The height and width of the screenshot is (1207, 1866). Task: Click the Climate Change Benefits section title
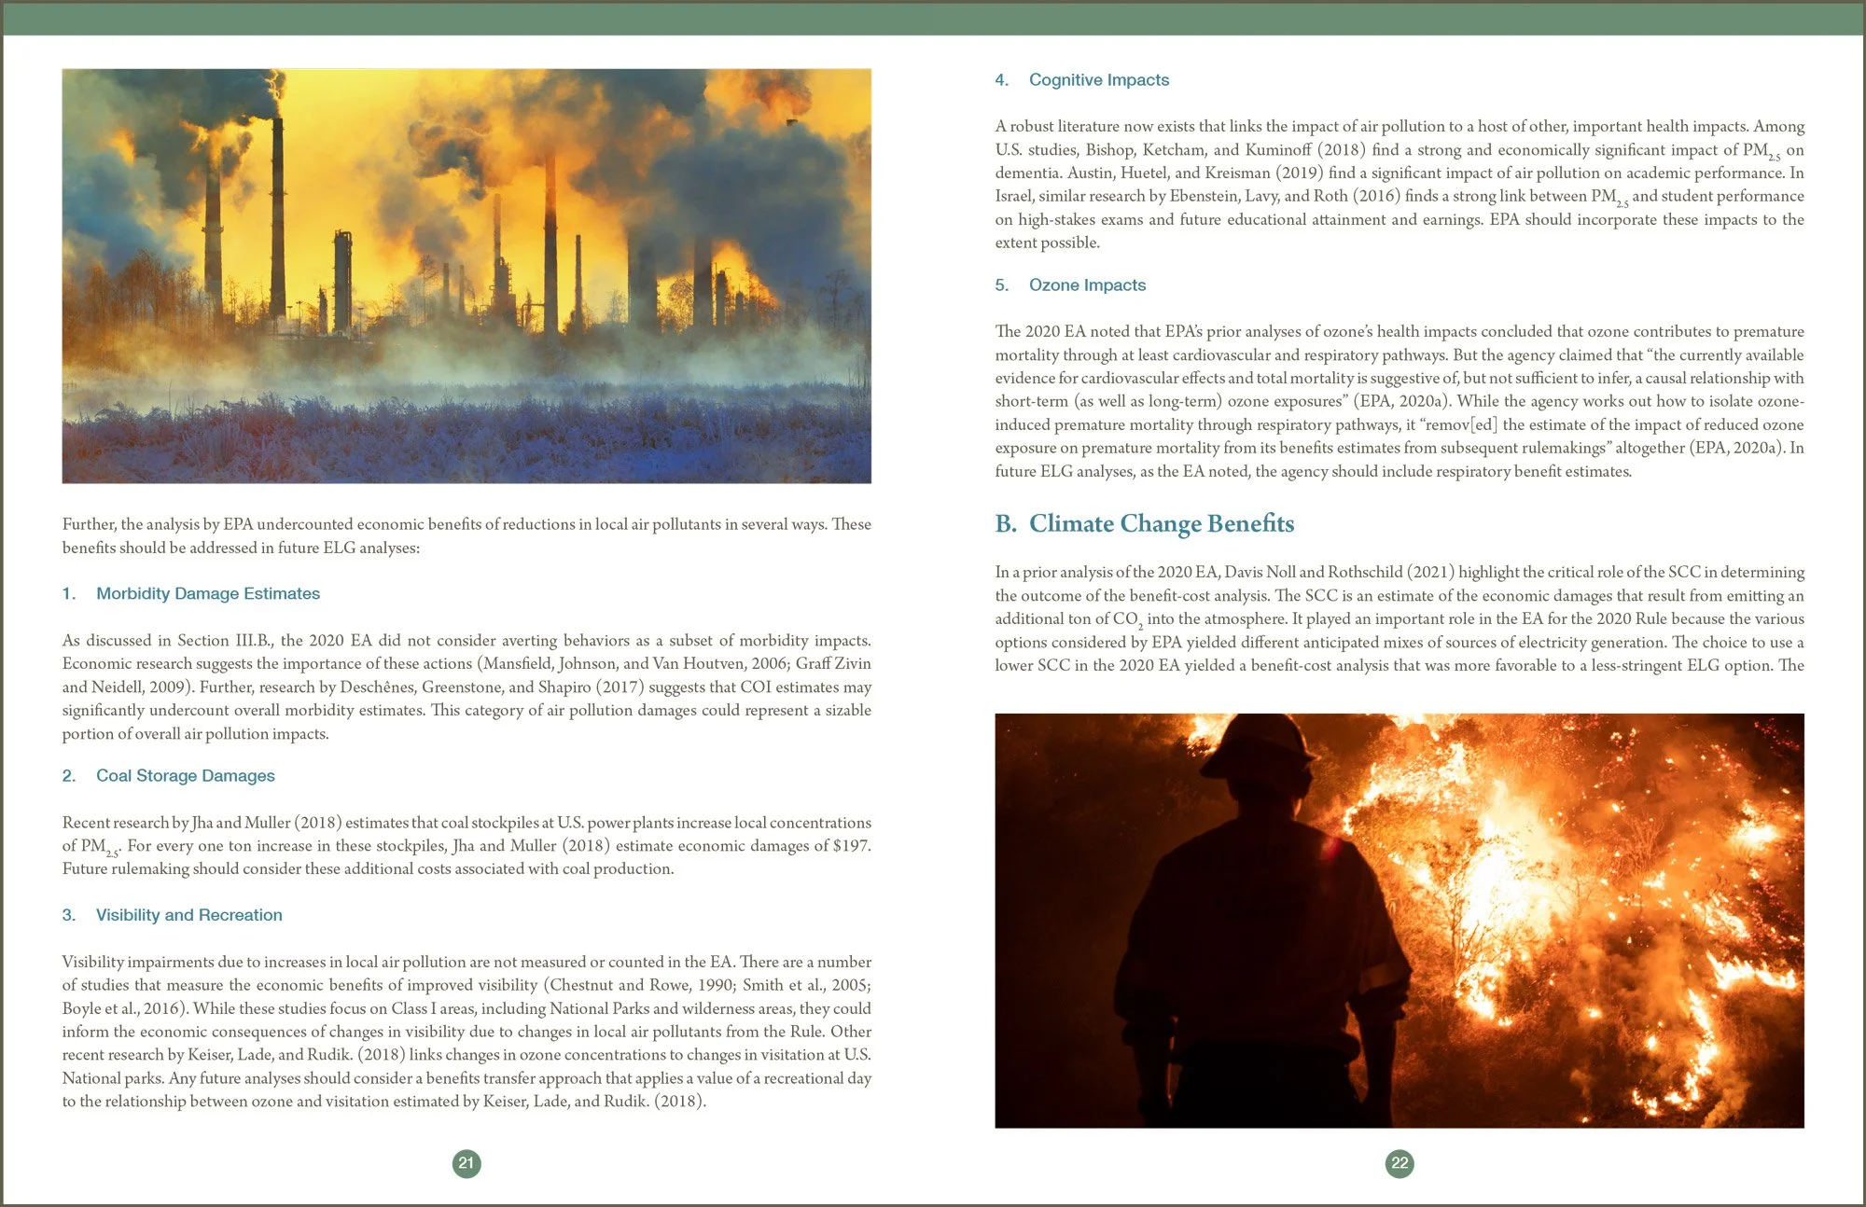(1161, 524)
